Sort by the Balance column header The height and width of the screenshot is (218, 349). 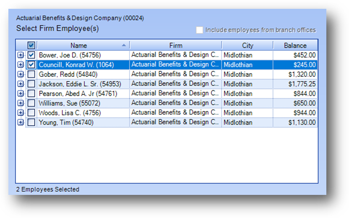click(295, 45)
